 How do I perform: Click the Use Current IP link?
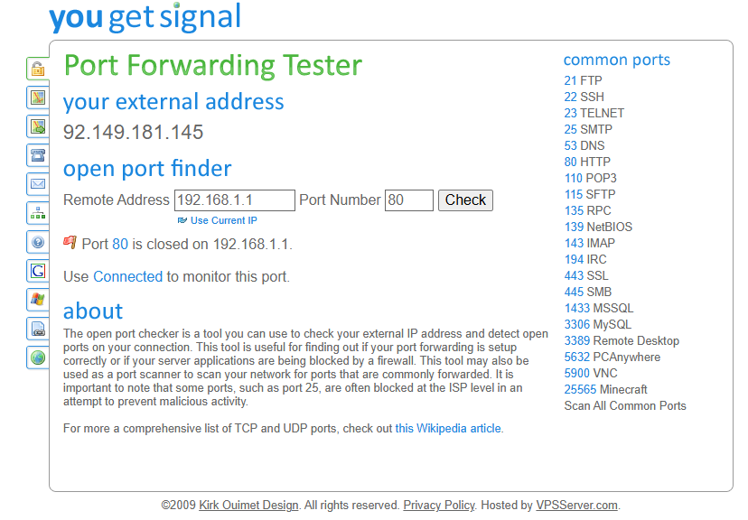(x=223, y=220)
